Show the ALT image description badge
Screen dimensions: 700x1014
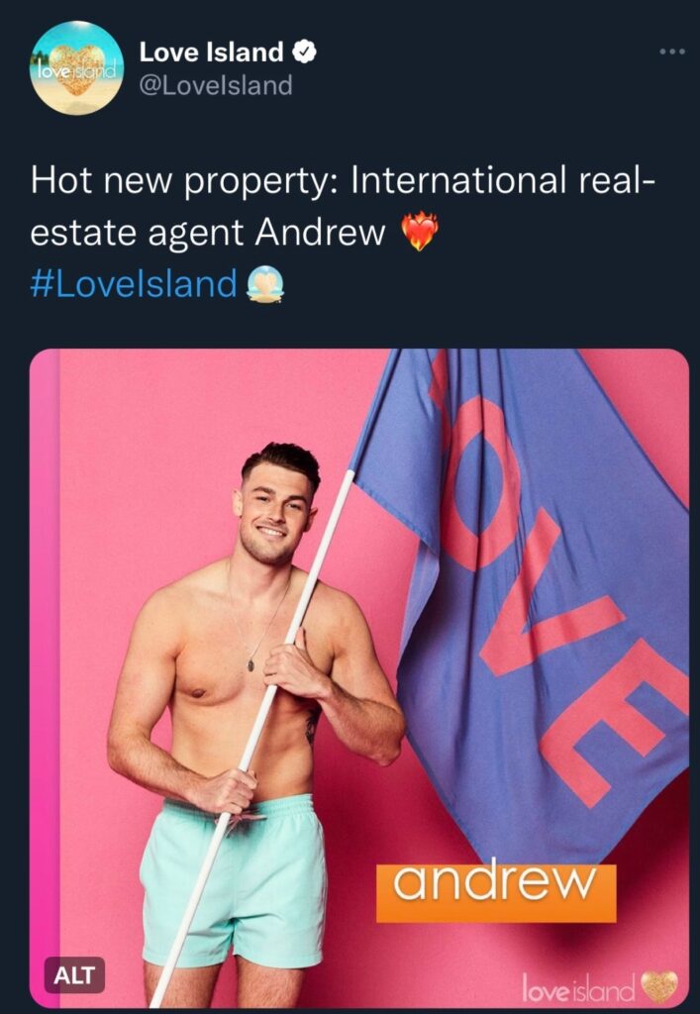click(74, 974)
